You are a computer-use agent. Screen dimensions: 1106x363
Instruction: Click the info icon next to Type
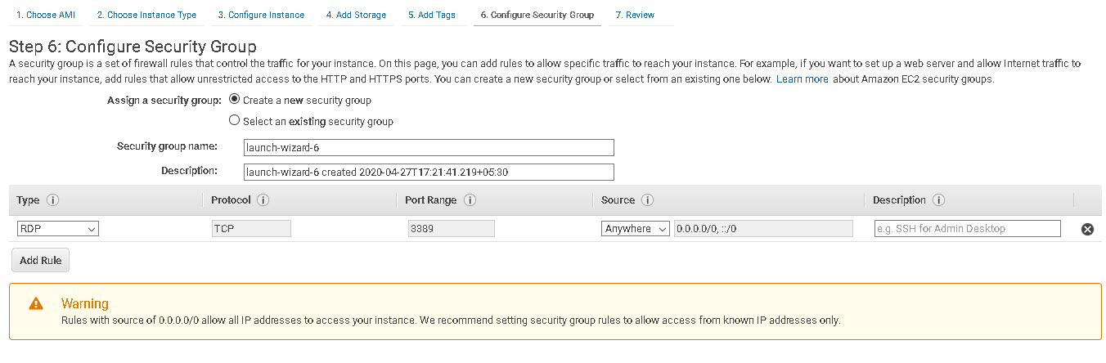click(x=52, y=200)
